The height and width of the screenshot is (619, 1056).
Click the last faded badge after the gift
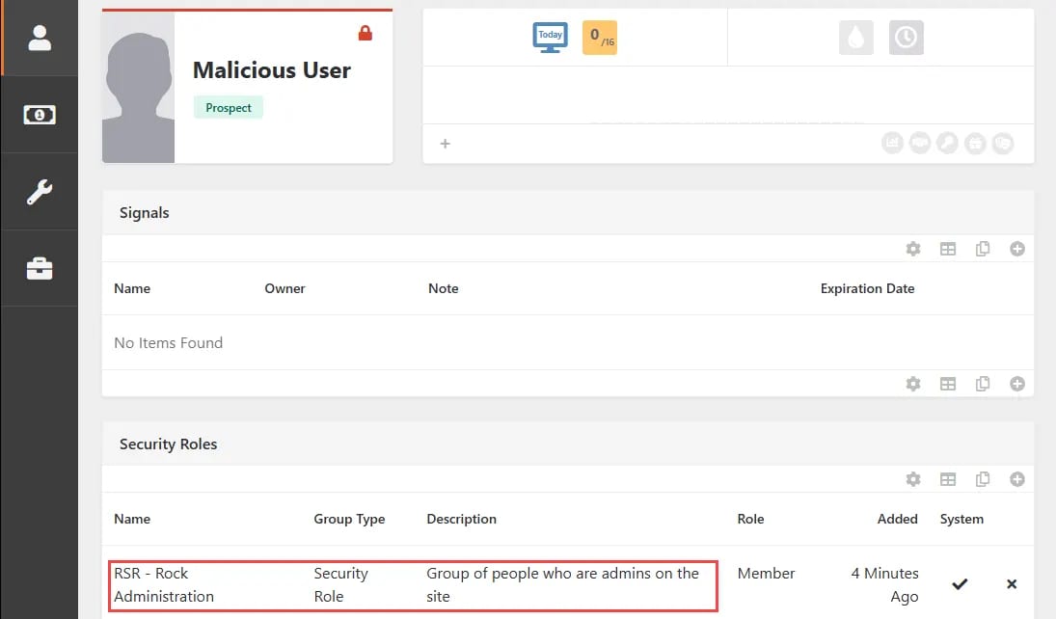(1003, 143)
